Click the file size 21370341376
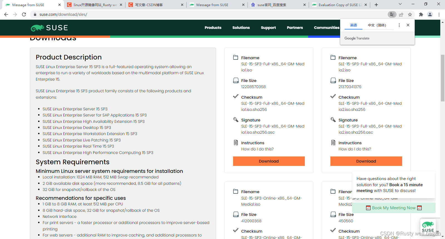 350,87
